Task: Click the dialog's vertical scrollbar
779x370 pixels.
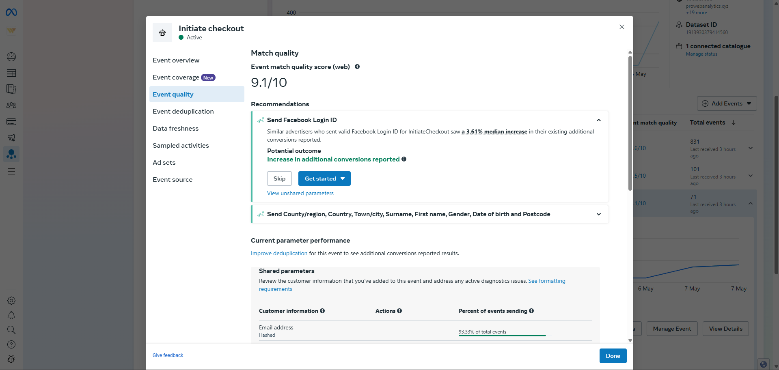Action: [630, 122]
